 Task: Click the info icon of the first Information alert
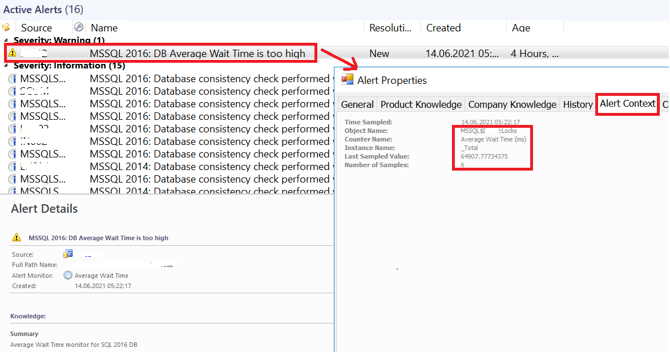13,79
